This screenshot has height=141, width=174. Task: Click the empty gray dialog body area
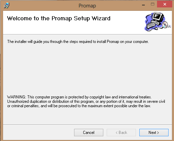(87, 70)
